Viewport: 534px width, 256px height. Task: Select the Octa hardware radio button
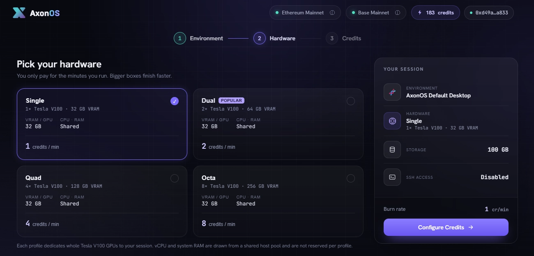351,178
